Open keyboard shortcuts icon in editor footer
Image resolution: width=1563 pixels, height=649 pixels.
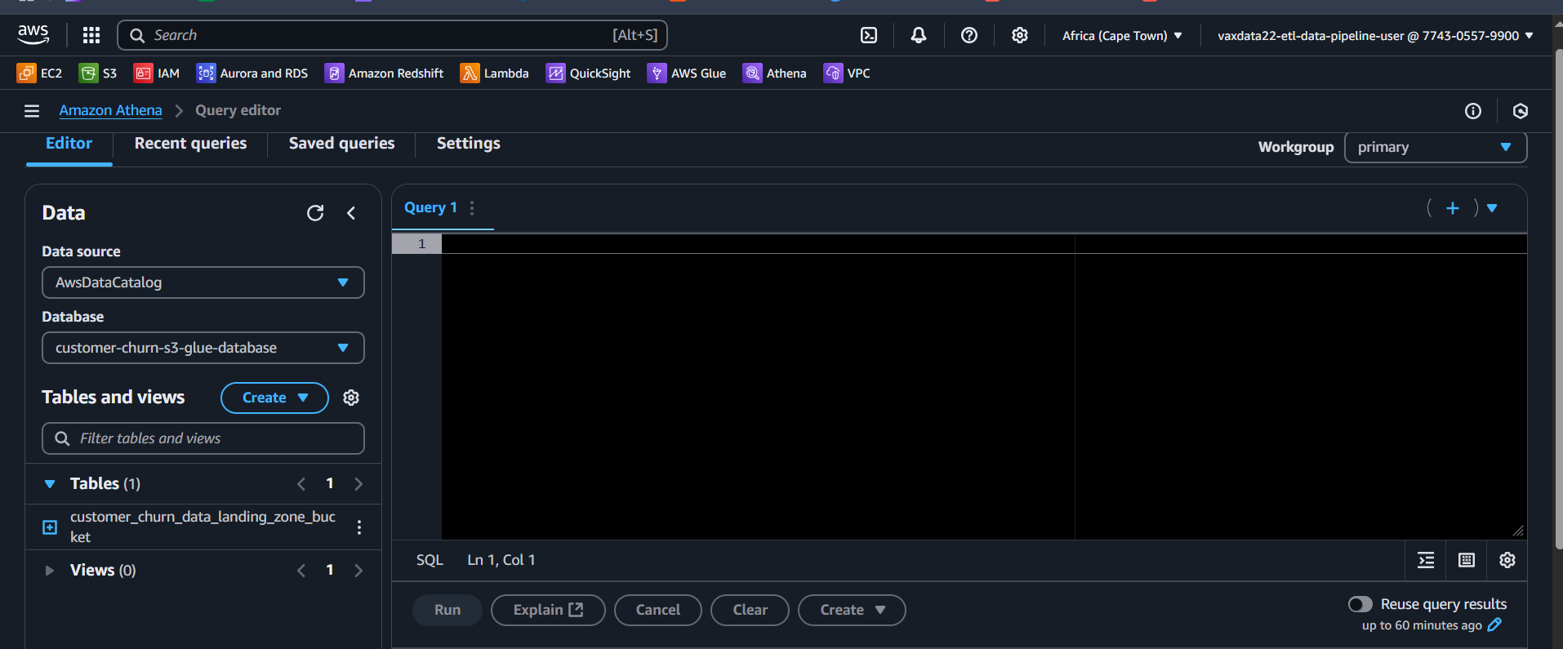pyautogui.click(x=1467, y=560)
